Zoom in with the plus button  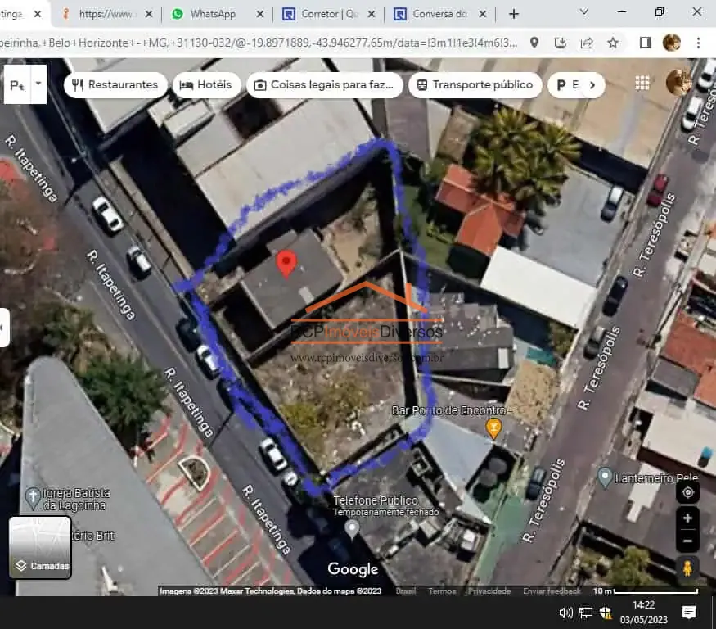tap(687, 518)
